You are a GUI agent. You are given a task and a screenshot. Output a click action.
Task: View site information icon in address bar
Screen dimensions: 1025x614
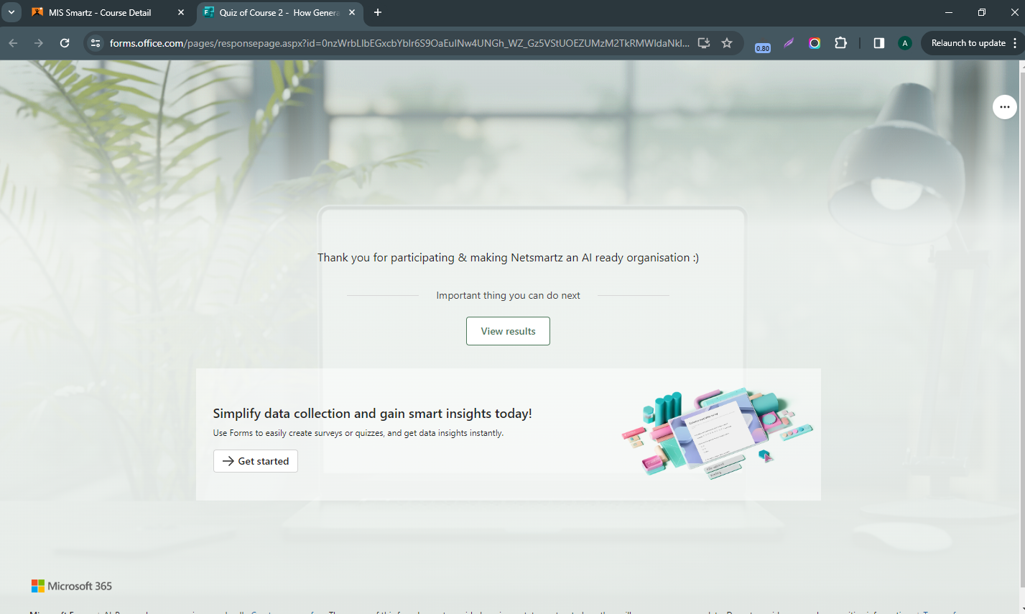[96, 43]
